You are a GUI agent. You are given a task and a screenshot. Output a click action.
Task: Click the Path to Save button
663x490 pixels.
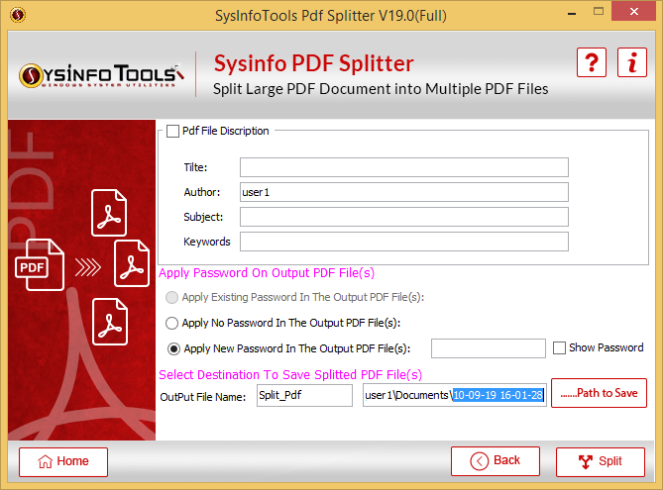tap(599, 393)
